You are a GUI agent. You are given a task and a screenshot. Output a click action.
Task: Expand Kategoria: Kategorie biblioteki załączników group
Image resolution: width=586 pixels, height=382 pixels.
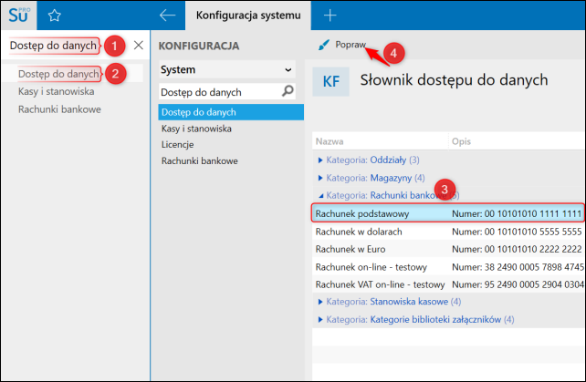320,319
